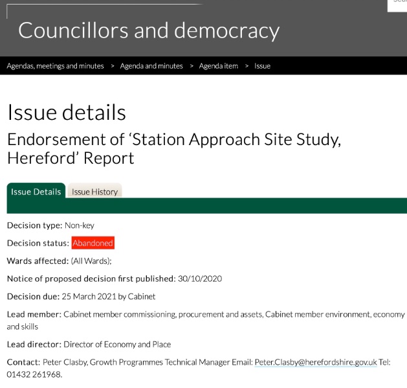Open the Peter.Clasby@herefordshire.gov.uk email link
The height and width of the screenshot is (388, 407).
[315, 362]
